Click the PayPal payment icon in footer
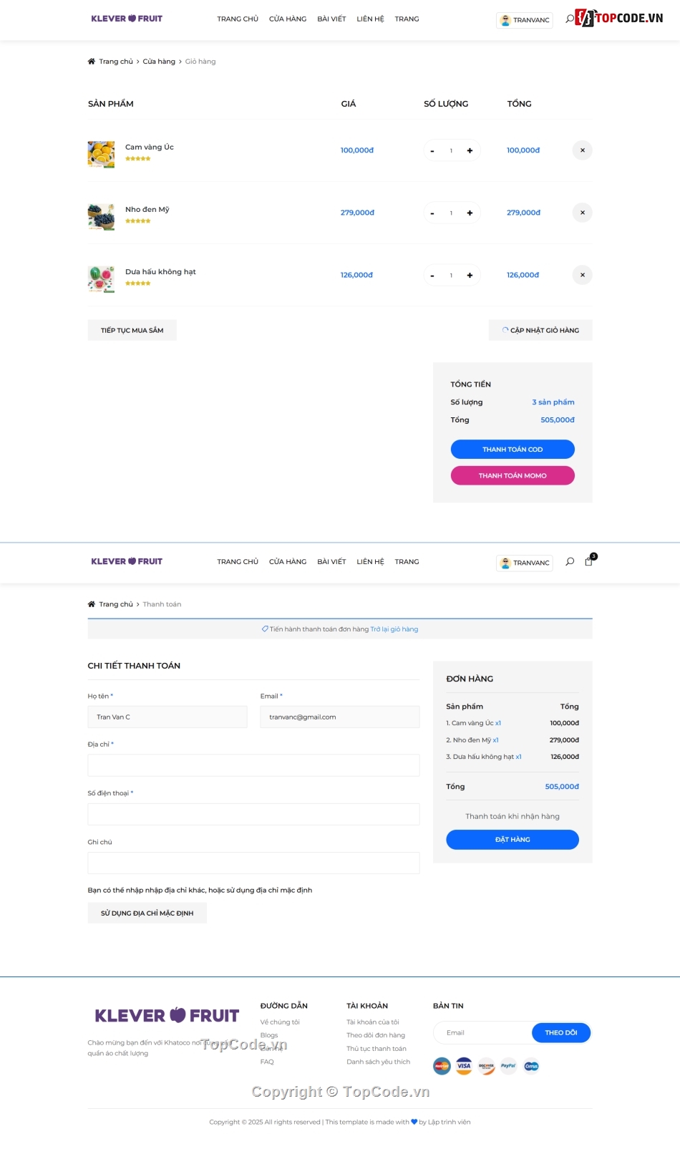 tap(508, 1066)
